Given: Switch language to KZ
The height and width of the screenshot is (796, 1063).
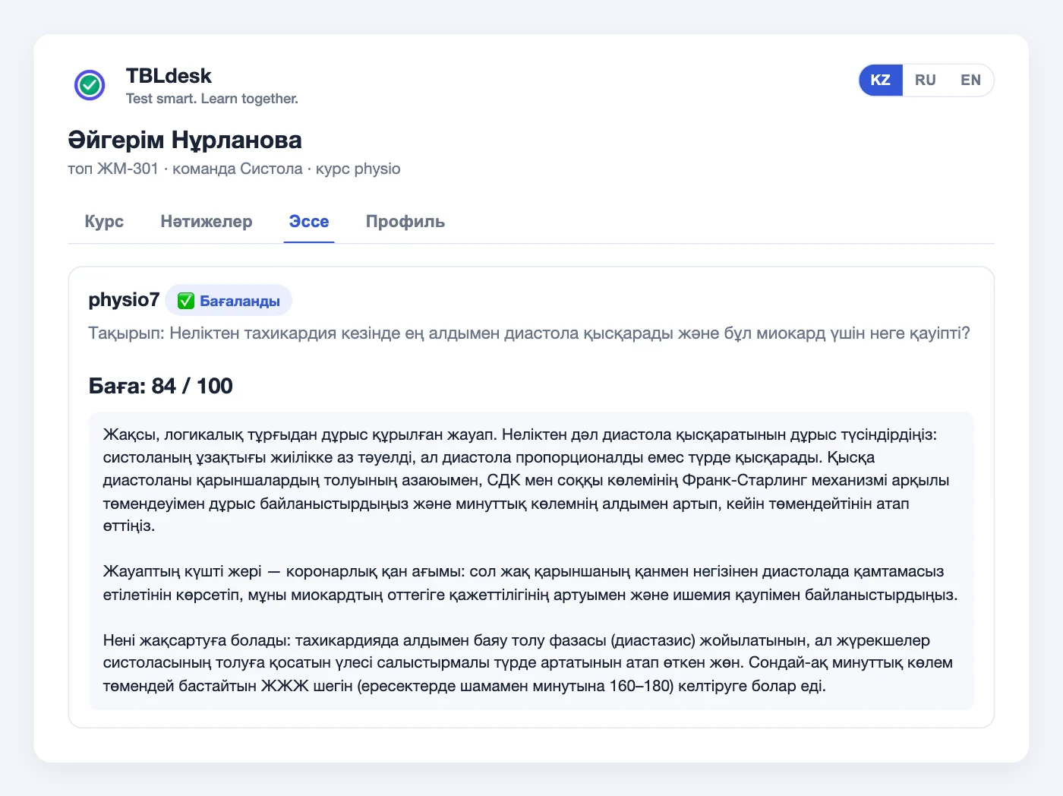Looking at the screenshot, I should (x=881, y=80).
